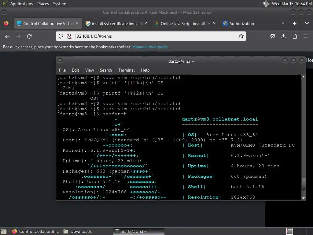Close the Online JavaScript beautifier tab

tap(214, 23)
